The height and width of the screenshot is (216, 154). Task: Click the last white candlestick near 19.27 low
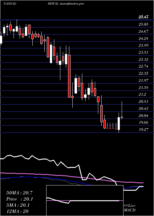click(119, 123)
